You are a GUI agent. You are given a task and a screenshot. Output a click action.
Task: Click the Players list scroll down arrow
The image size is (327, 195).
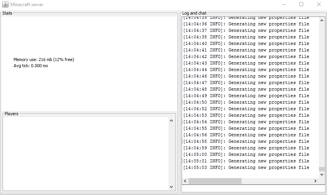[171, 187]
